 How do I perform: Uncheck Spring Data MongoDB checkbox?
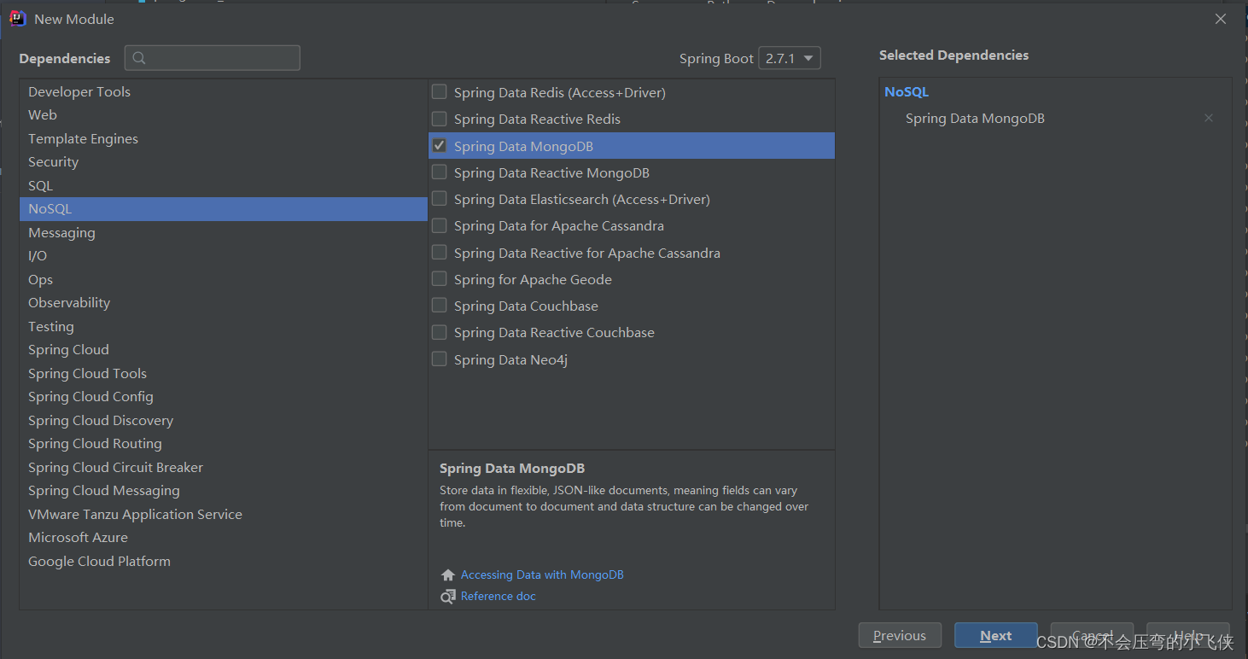439,146
